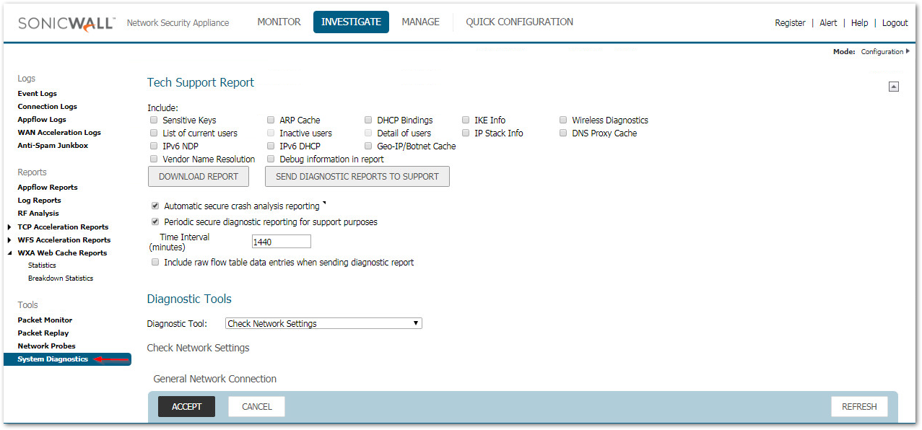The width and height of the screenshot is (922, 430).
Task: Click the Logout link
Action: [895, 23]
